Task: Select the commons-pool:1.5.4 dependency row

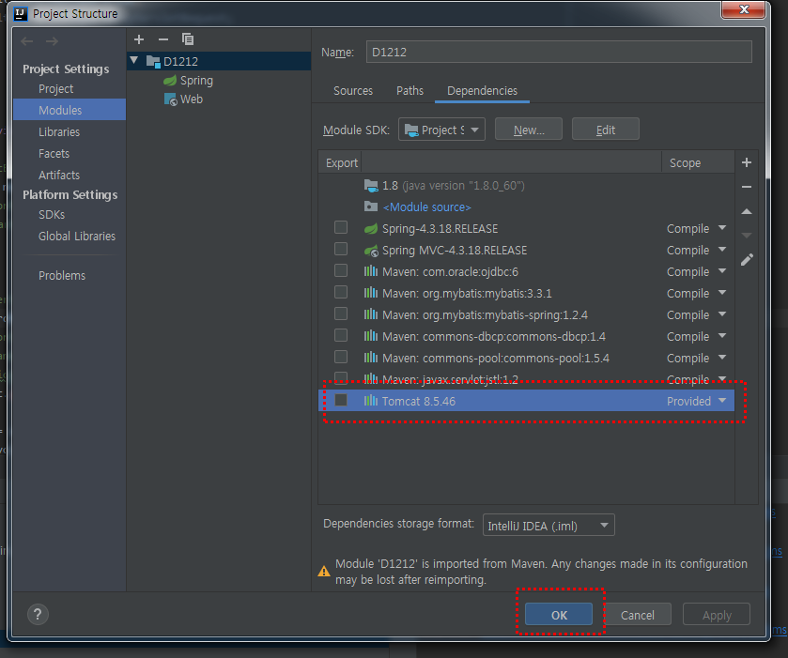Action: pyautogui.click(x=526, y=358)
